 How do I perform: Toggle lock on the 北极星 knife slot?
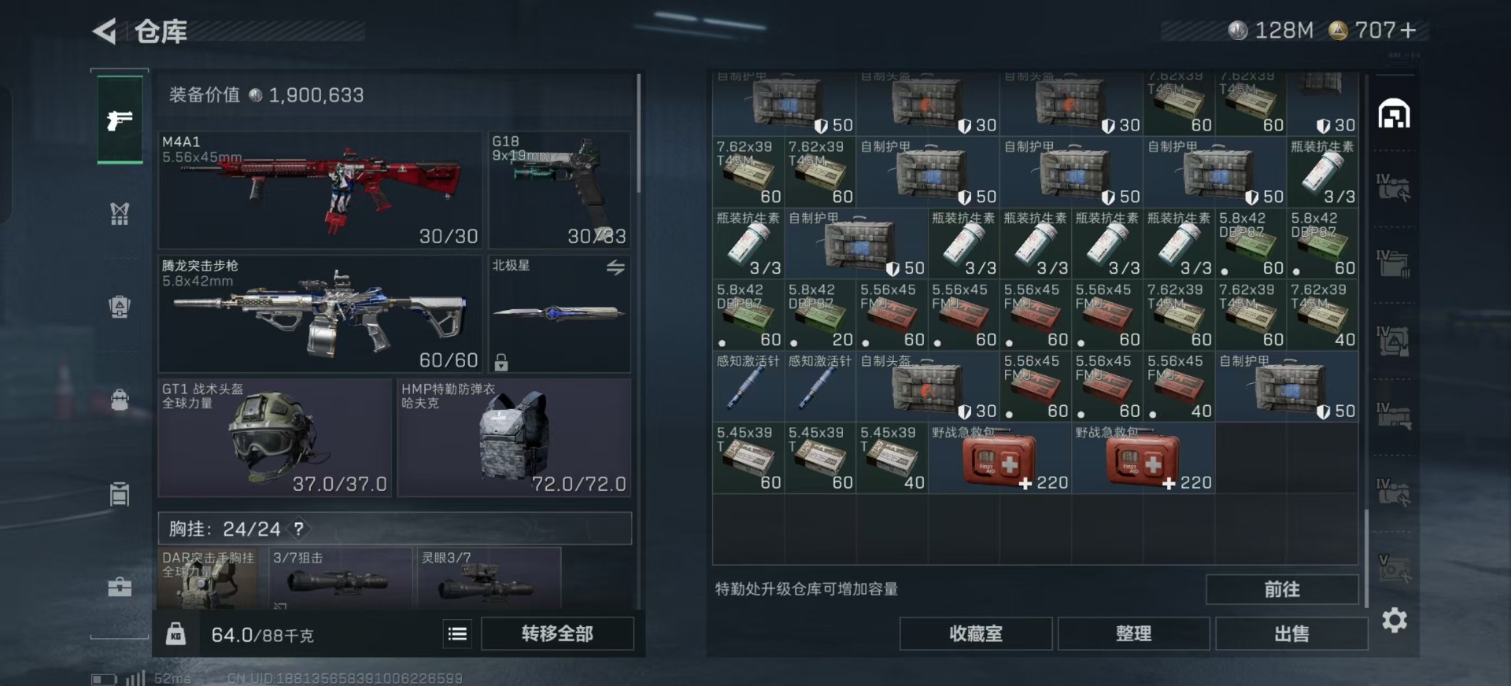coord(501,362)
